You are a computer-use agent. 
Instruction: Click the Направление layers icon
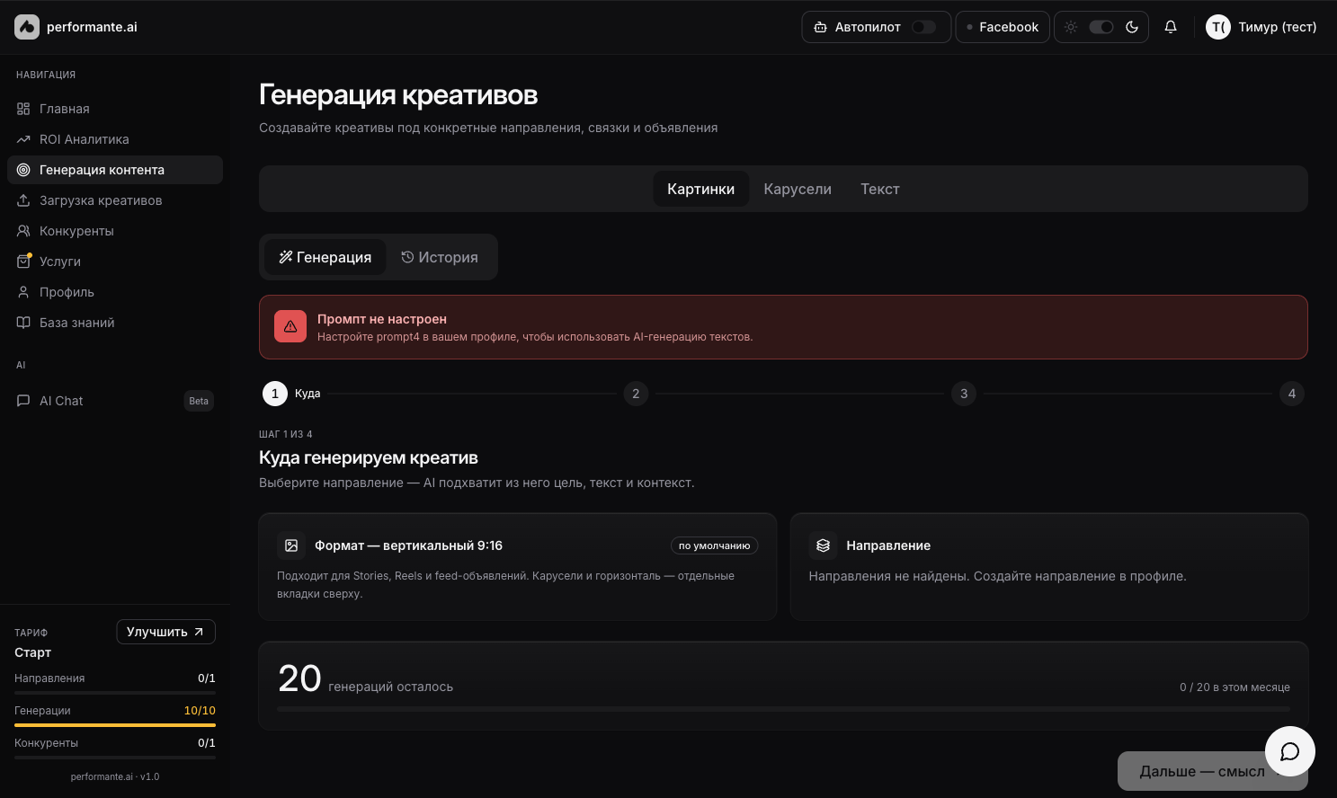point(823,545)
